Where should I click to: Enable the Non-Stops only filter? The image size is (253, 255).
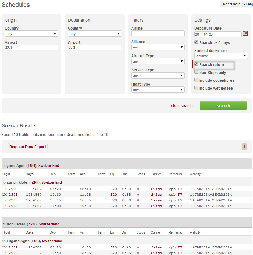pyautogui.click(x=196, y=72)
